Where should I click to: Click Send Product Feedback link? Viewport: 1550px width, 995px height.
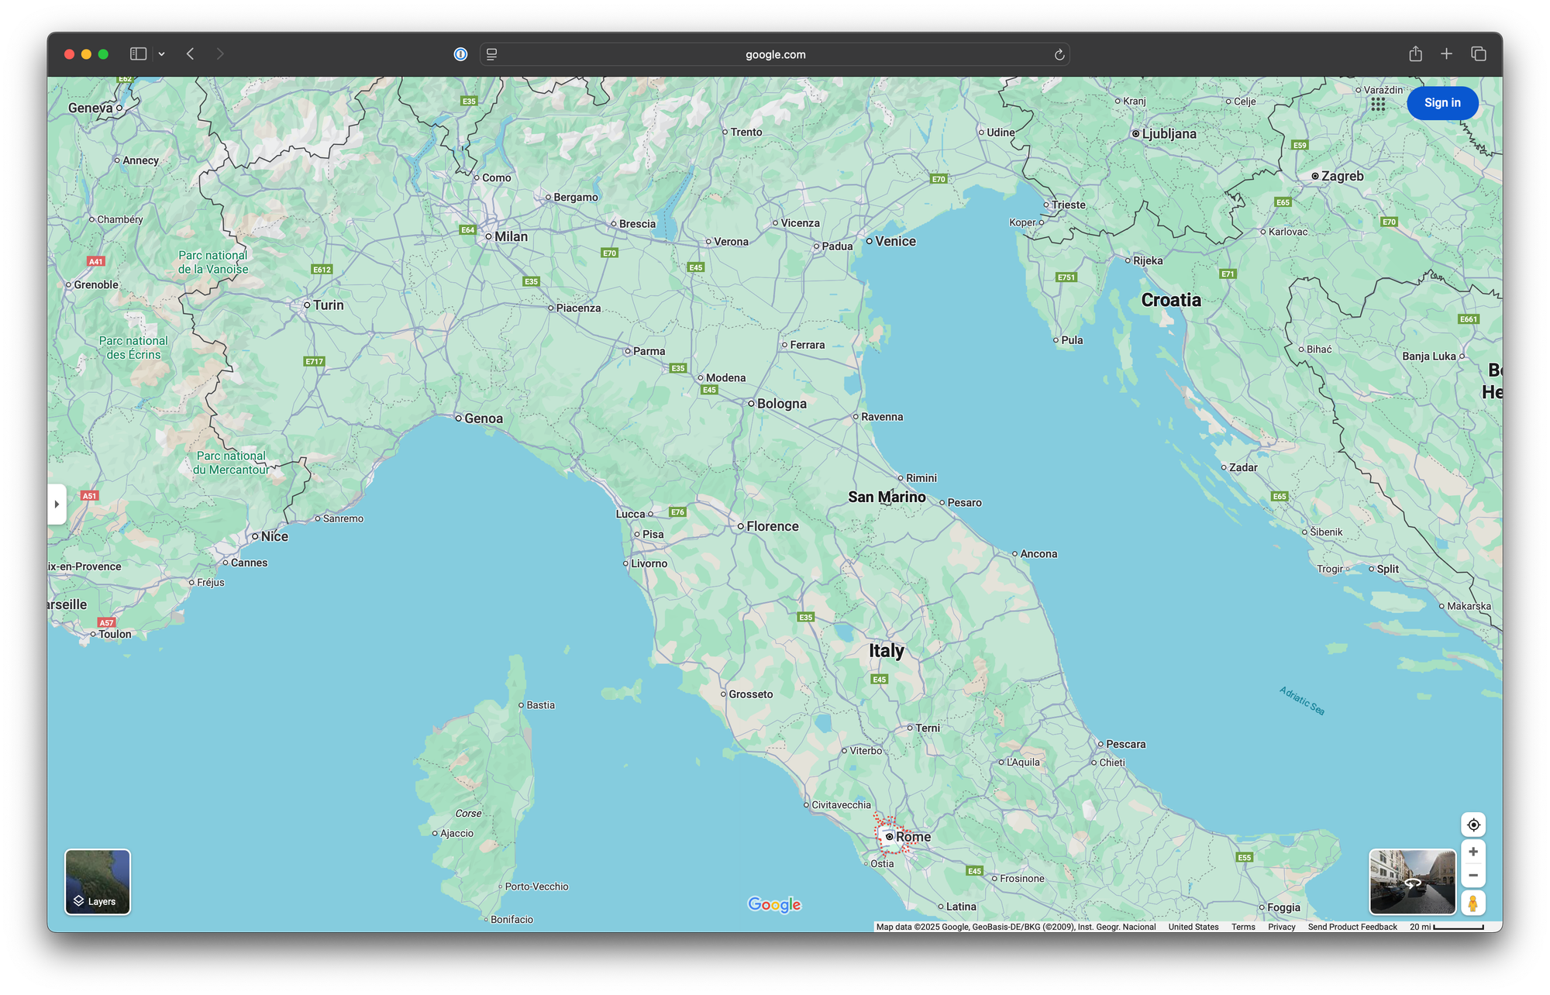tap(1352, 927)
